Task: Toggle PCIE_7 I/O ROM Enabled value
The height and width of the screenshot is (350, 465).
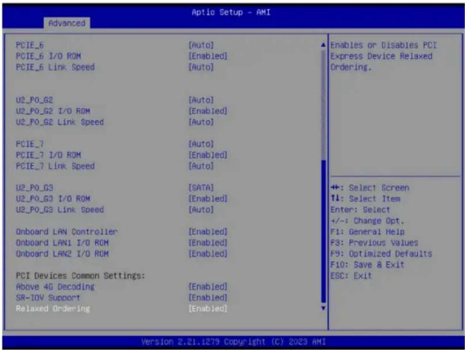Action: pyautogui.click(x=208, y=155)
